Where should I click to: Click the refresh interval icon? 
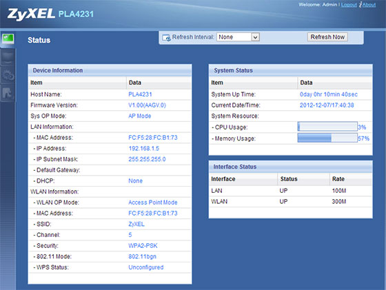pyautogui.click(x=167, y=38)
